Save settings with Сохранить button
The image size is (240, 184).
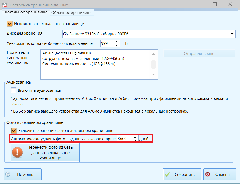(x=182, y=174)
